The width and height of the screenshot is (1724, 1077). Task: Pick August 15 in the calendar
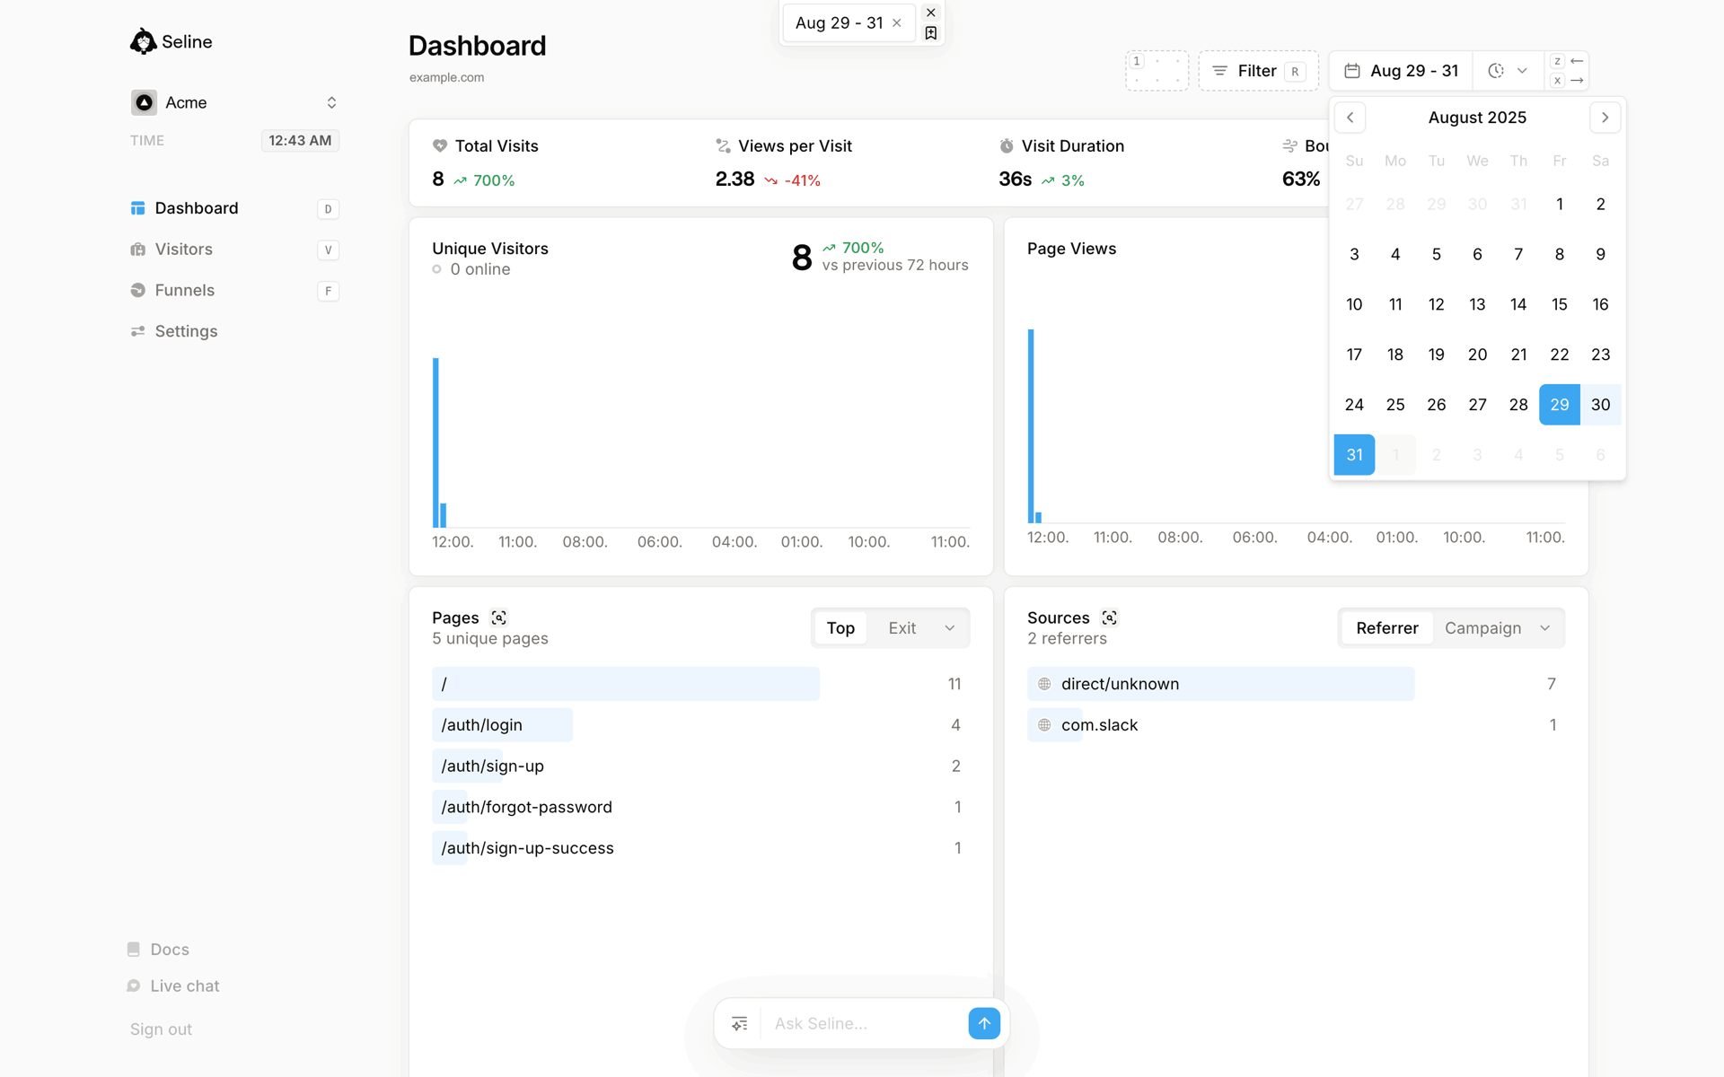(x=1560, y=304)
